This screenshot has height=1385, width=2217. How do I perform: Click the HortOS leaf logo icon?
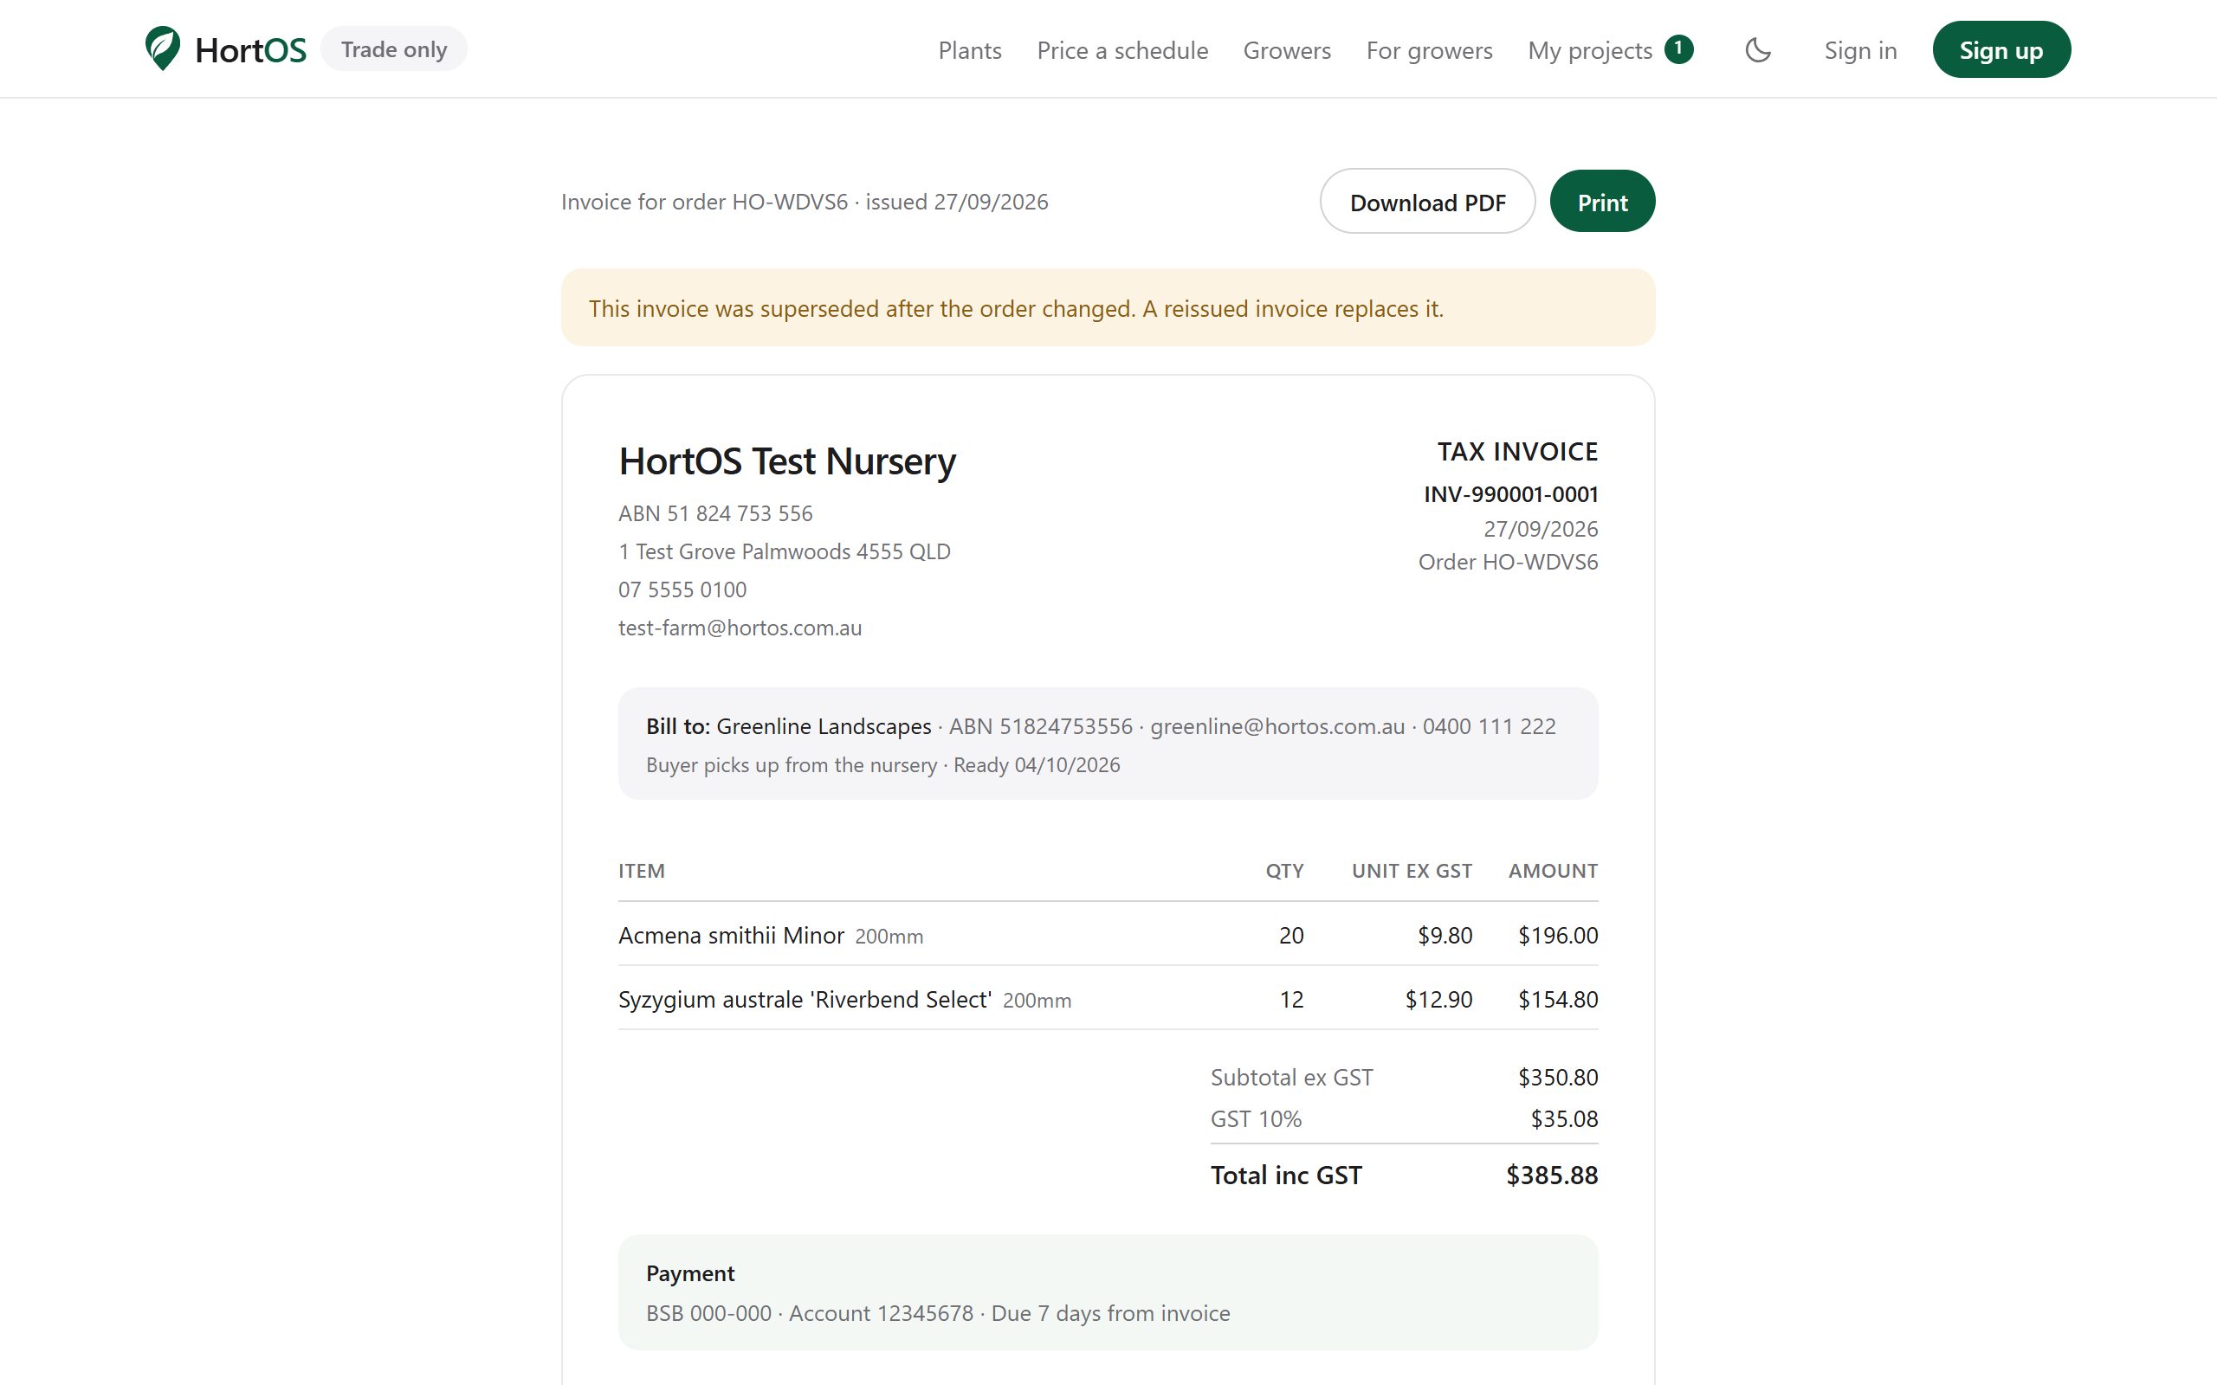(x=162, y=48)
